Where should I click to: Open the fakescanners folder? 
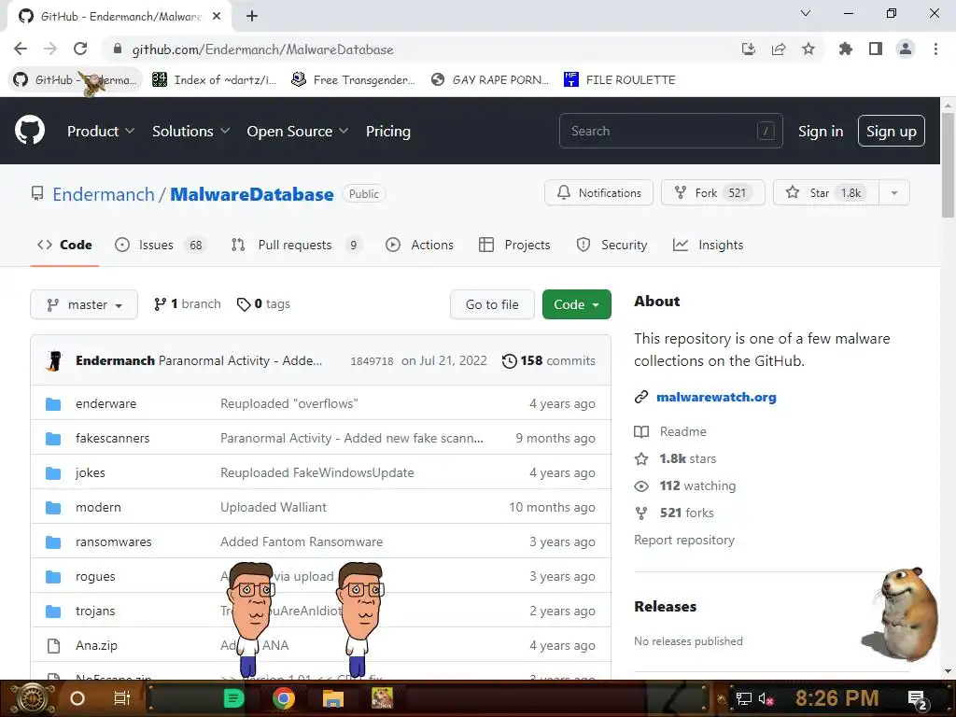pyautogui.click(x=112, y=438)
